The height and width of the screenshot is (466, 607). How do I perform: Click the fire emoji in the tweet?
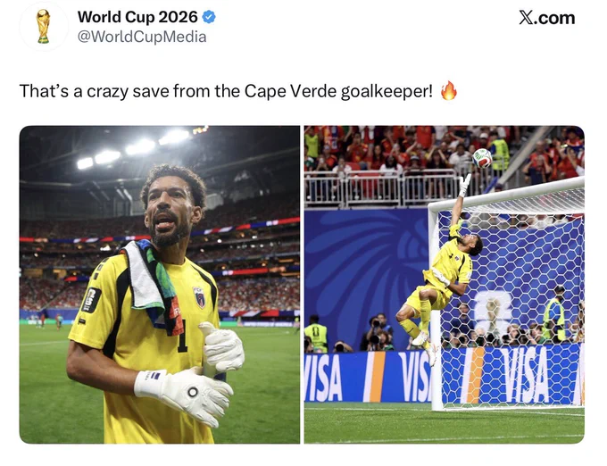449,91
